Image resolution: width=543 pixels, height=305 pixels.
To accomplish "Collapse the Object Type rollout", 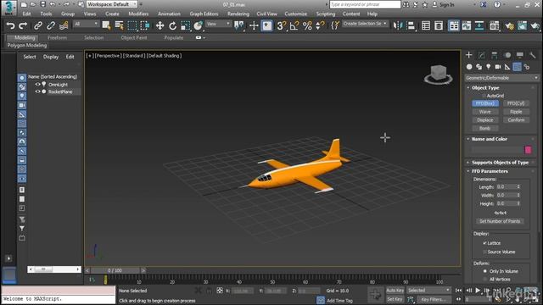I will pyautogui.click(x=485, y=88).
